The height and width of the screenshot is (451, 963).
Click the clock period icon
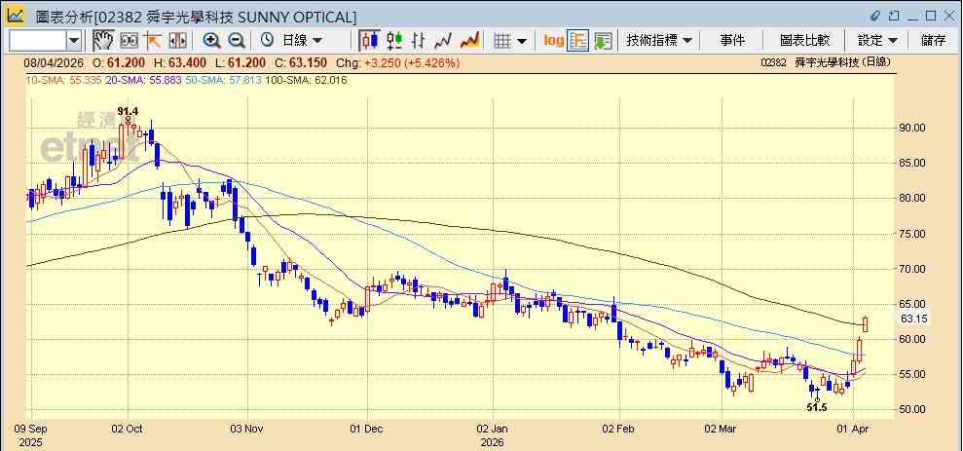coord(267,41)
